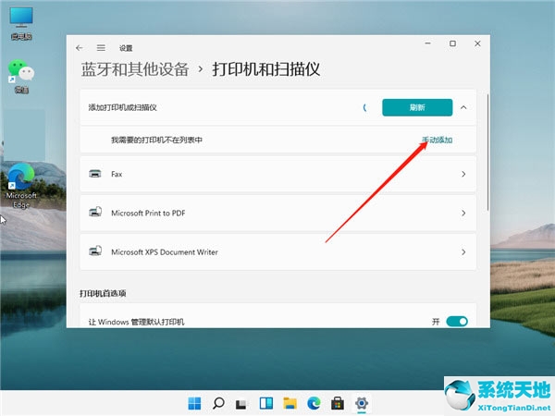Turn off Windows manages default printer toggle
The image size is (555, 416).
pyautogui.click(x=457, y=321)
